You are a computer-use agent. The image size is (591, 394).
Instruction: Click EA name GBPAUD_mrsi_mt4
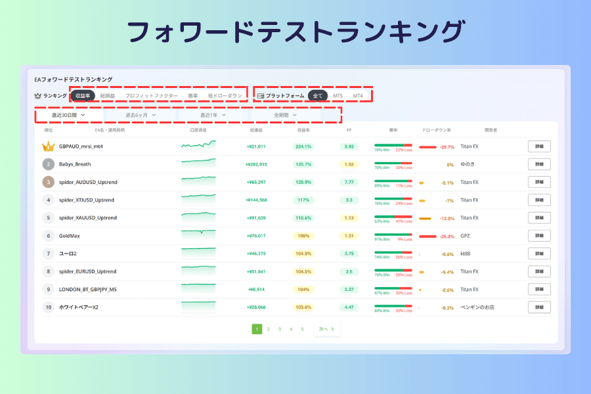pos(81,146)
